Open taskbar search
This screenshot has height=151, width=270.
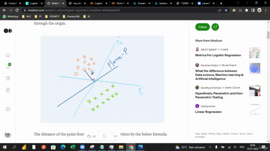point(14,147)
